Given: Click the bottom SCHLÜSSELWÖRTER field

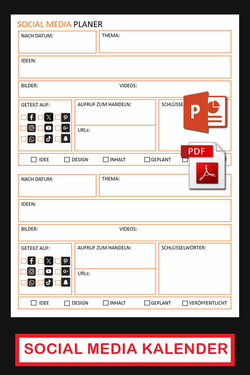Looking at the screenshot, I should (195, 269).
